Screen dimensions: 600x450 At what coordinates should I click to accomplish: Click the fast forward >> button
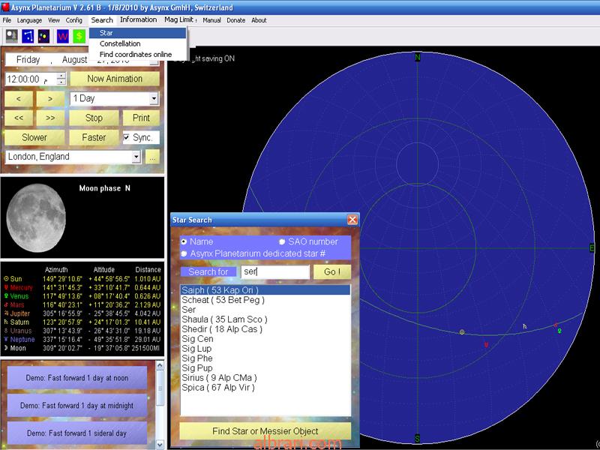click(50, 118)
